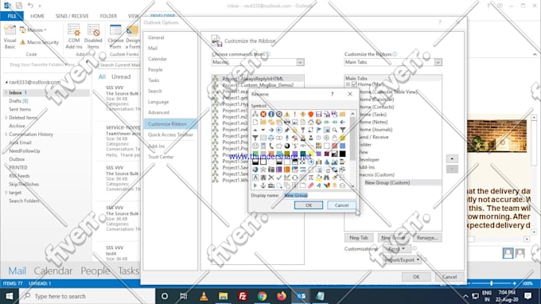Switch to SEND / RECEIVE ribbon tab
This screenshot has width=541, height=304.
tap(72, 16)
